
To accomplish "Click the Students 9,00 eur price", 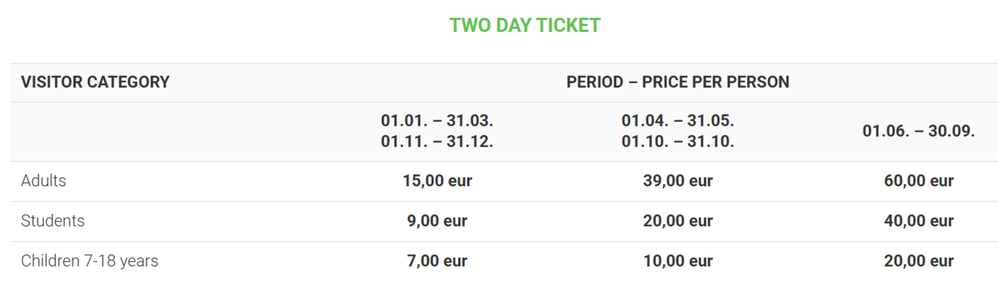I will click(437, 221).
